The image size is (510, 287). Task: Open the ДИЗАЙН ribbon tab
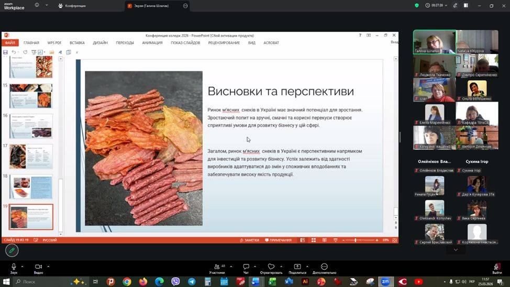[100, 43]
